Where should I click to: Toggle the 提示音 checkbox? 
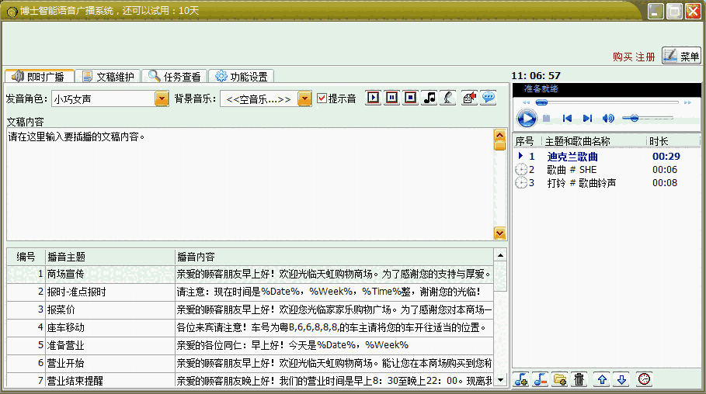tap(322, 98)
